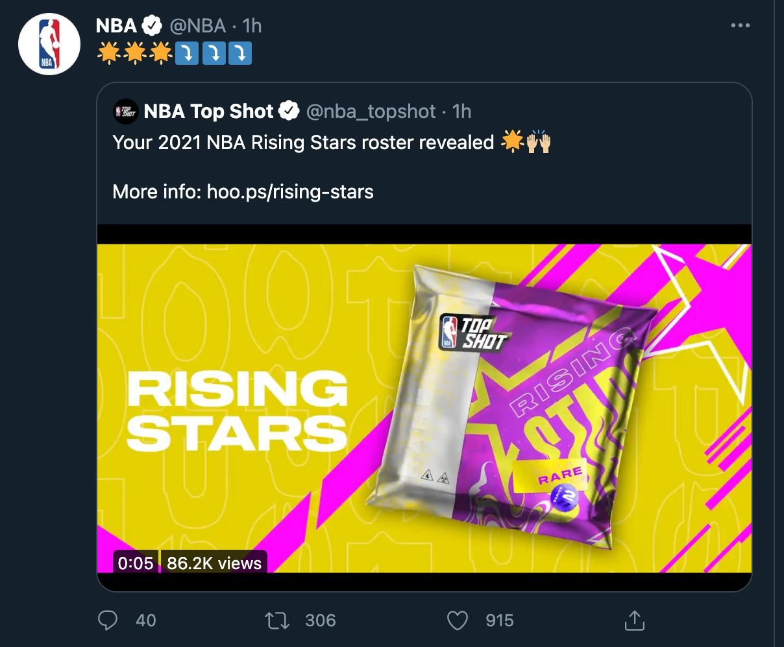Click the reply speech bubble icon

tap(106, 620)
